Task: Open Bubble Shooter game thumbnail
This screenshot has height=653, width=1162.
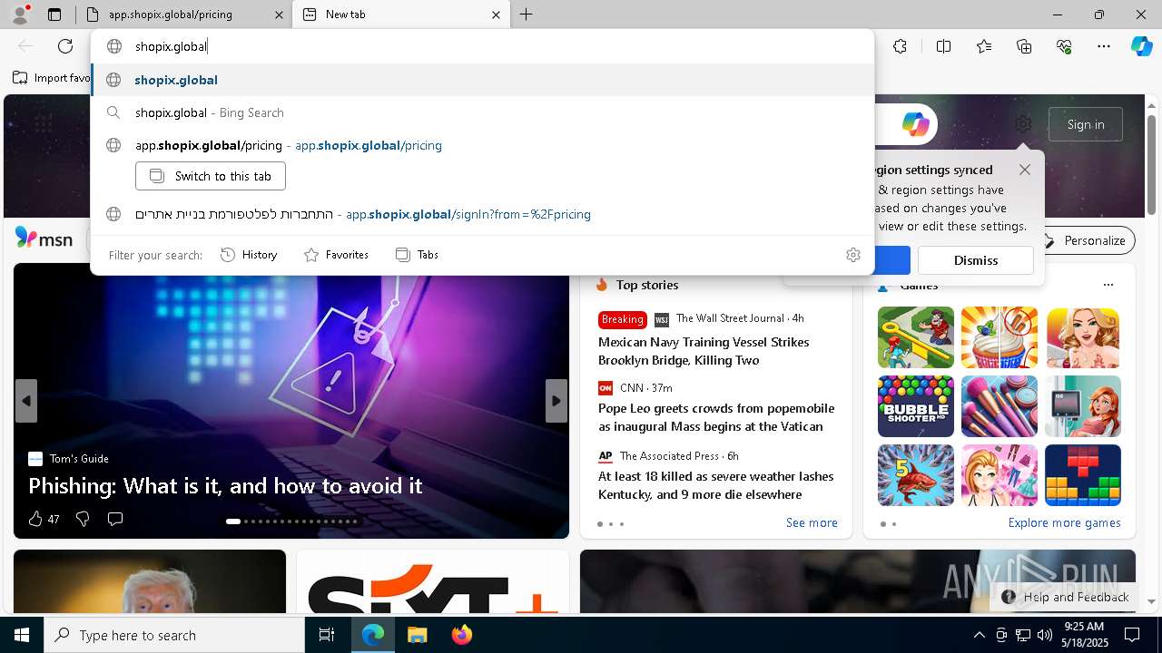Action: click(x=915, y=406)
